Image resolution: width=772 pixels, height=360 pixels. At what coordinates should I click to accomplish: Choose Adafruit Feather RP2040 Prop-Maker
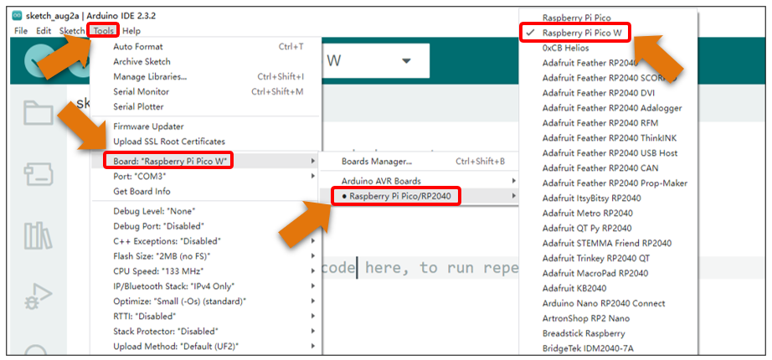(608, 183)
